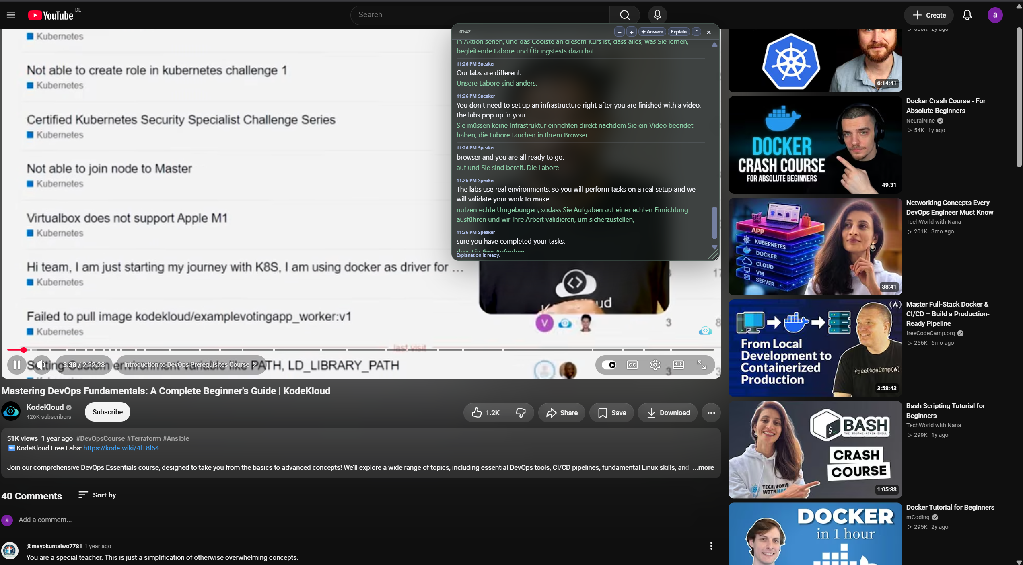This screenshot has height=565, width=1023.
Task: Open the mCoding channel link
Action: pyautogui.click(x=918, y=517)
